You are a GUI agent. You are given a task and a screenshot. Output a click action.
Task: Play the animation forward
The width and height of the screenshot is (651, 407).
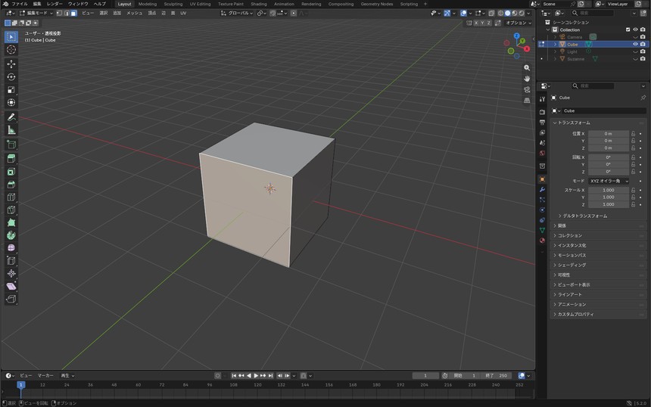(256, 375)
